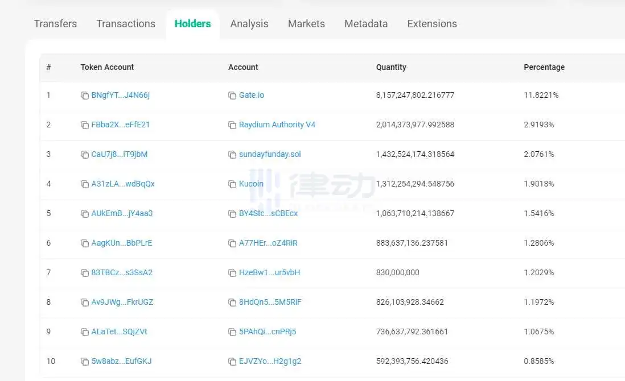
Task: Open the Transactions tab
Action: [126, 24]
